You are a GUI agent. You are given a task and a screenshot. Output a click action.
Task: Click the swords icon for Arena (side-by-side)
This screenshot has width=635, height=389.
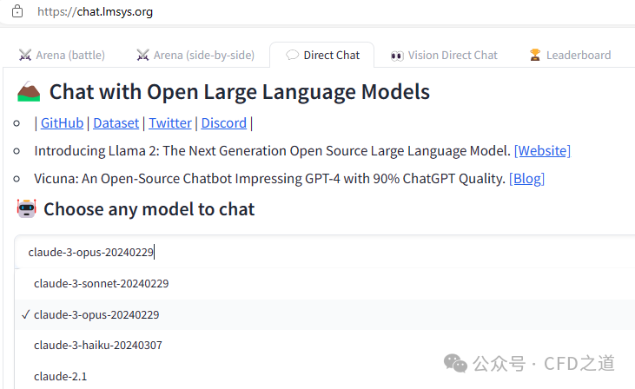click(143, 55)
